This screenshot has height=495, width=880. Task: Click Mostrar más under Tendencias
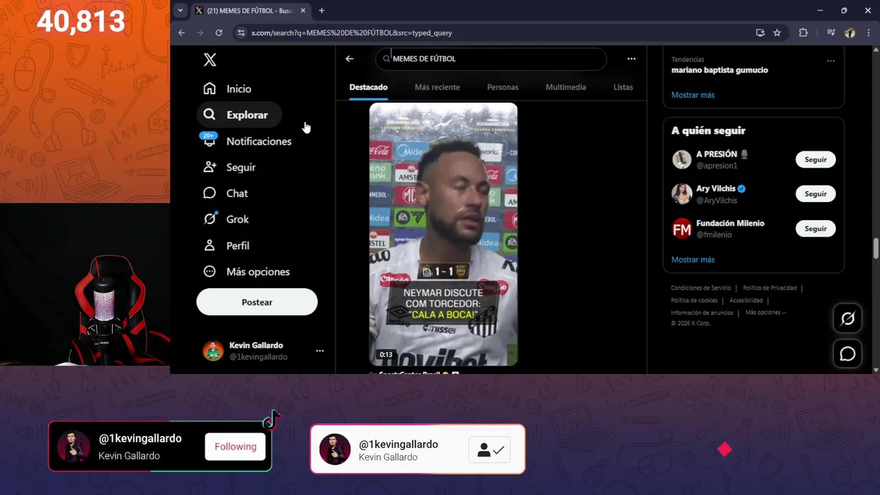pos(693,95)
